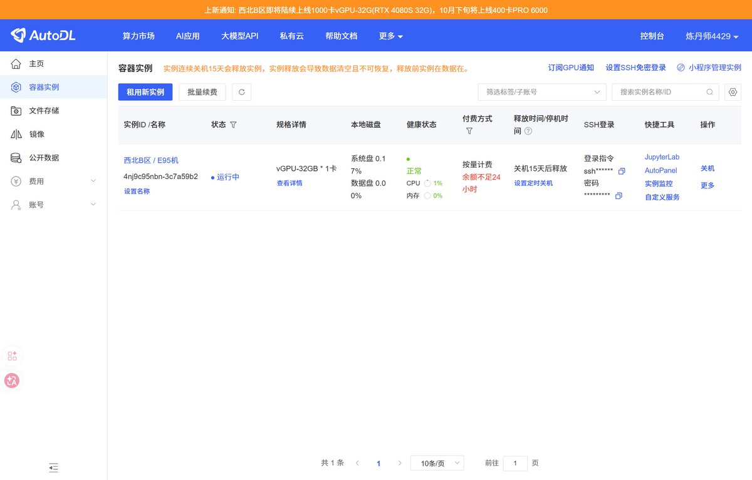Image resolution: width=752 pixels, height=480 pixels.
Task: Click the 文件存储 folder icon in sidebar
Action: click(x=16, y=111)
